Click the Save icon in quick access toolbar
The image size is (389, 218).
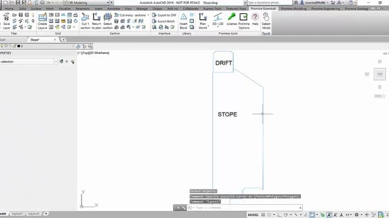[x=18, y=2]
